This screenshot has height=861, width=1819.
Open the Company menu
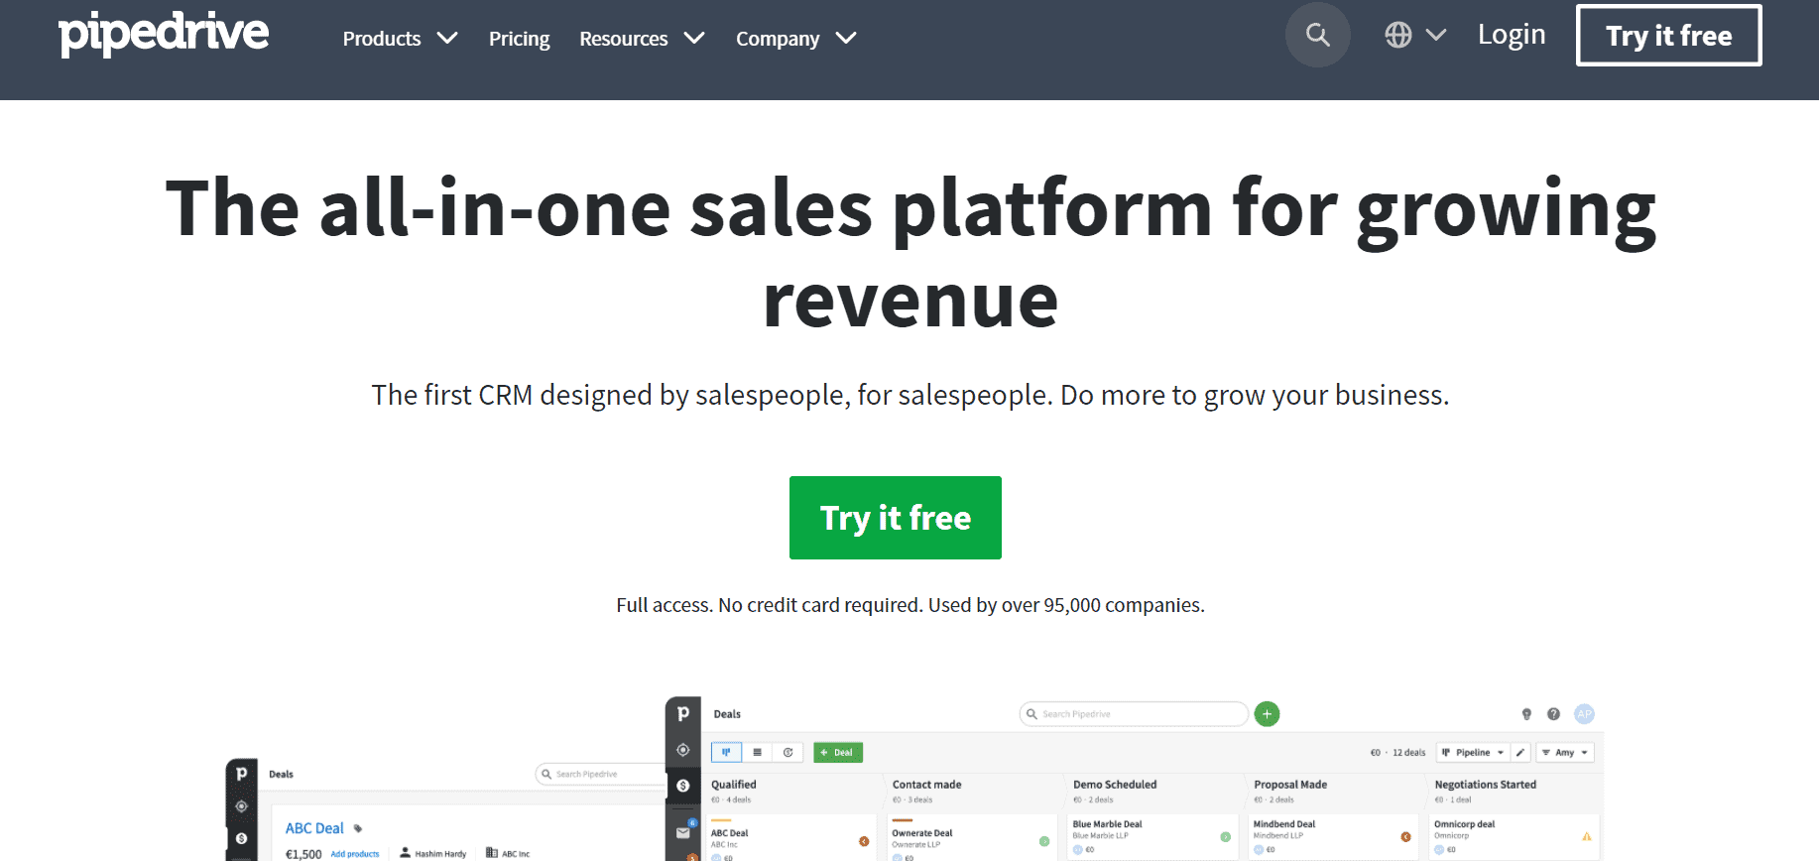coord(778,39)
